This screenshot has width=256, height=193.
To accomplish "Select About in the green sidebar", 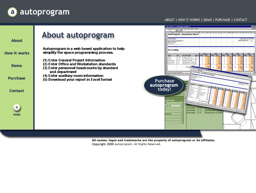I will (17, 41).
